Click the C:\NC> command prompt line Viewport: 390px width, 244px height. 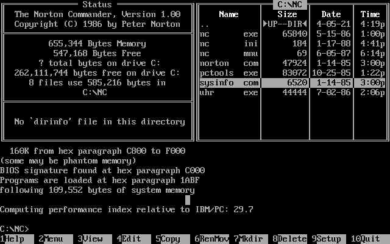point(15,229)
